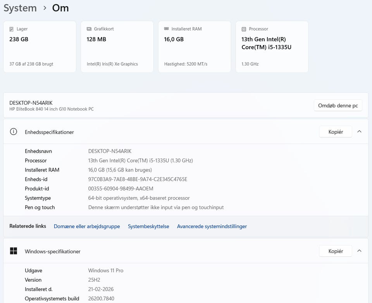This screenshot has height=303, width=372.
Task: Copy Windows specifications with Kopiér button
Action: [336, 251]
